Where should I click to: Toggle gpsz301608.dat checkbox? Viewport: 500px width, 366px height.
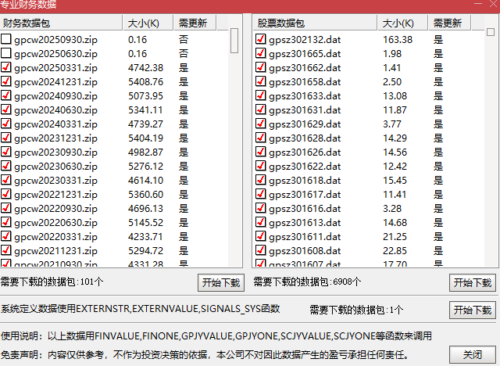pos(260,249)
